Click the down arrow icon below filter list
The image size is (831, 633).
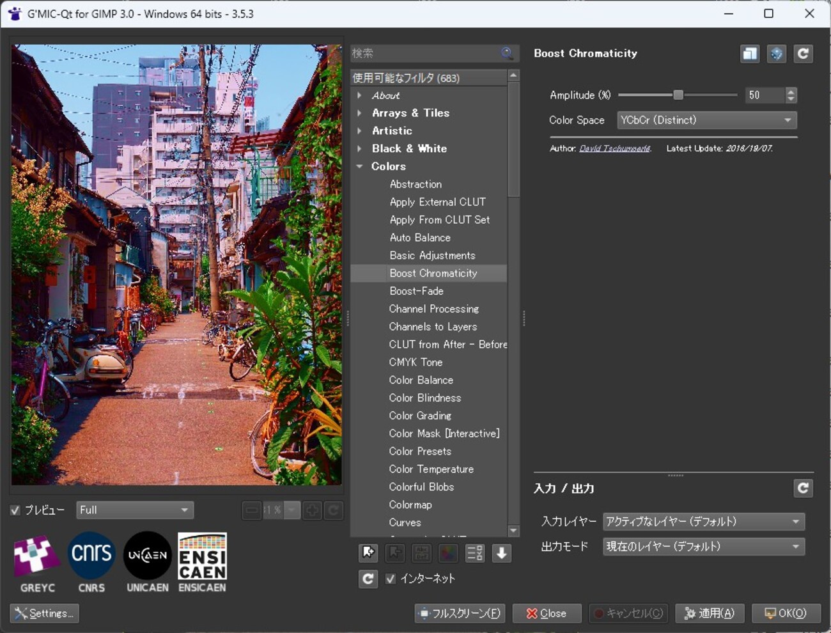coord(502,553)
